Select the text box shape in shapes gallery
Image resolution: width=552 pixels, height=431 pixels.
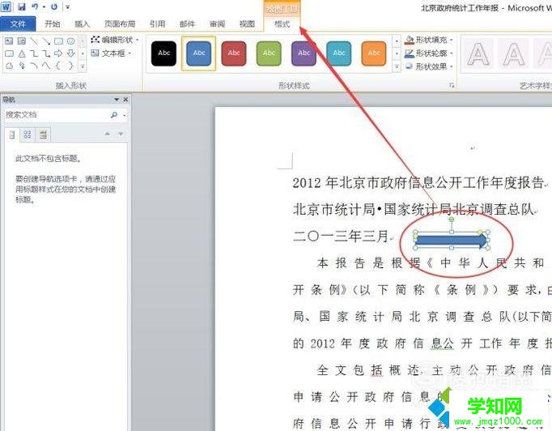point(9,41)
